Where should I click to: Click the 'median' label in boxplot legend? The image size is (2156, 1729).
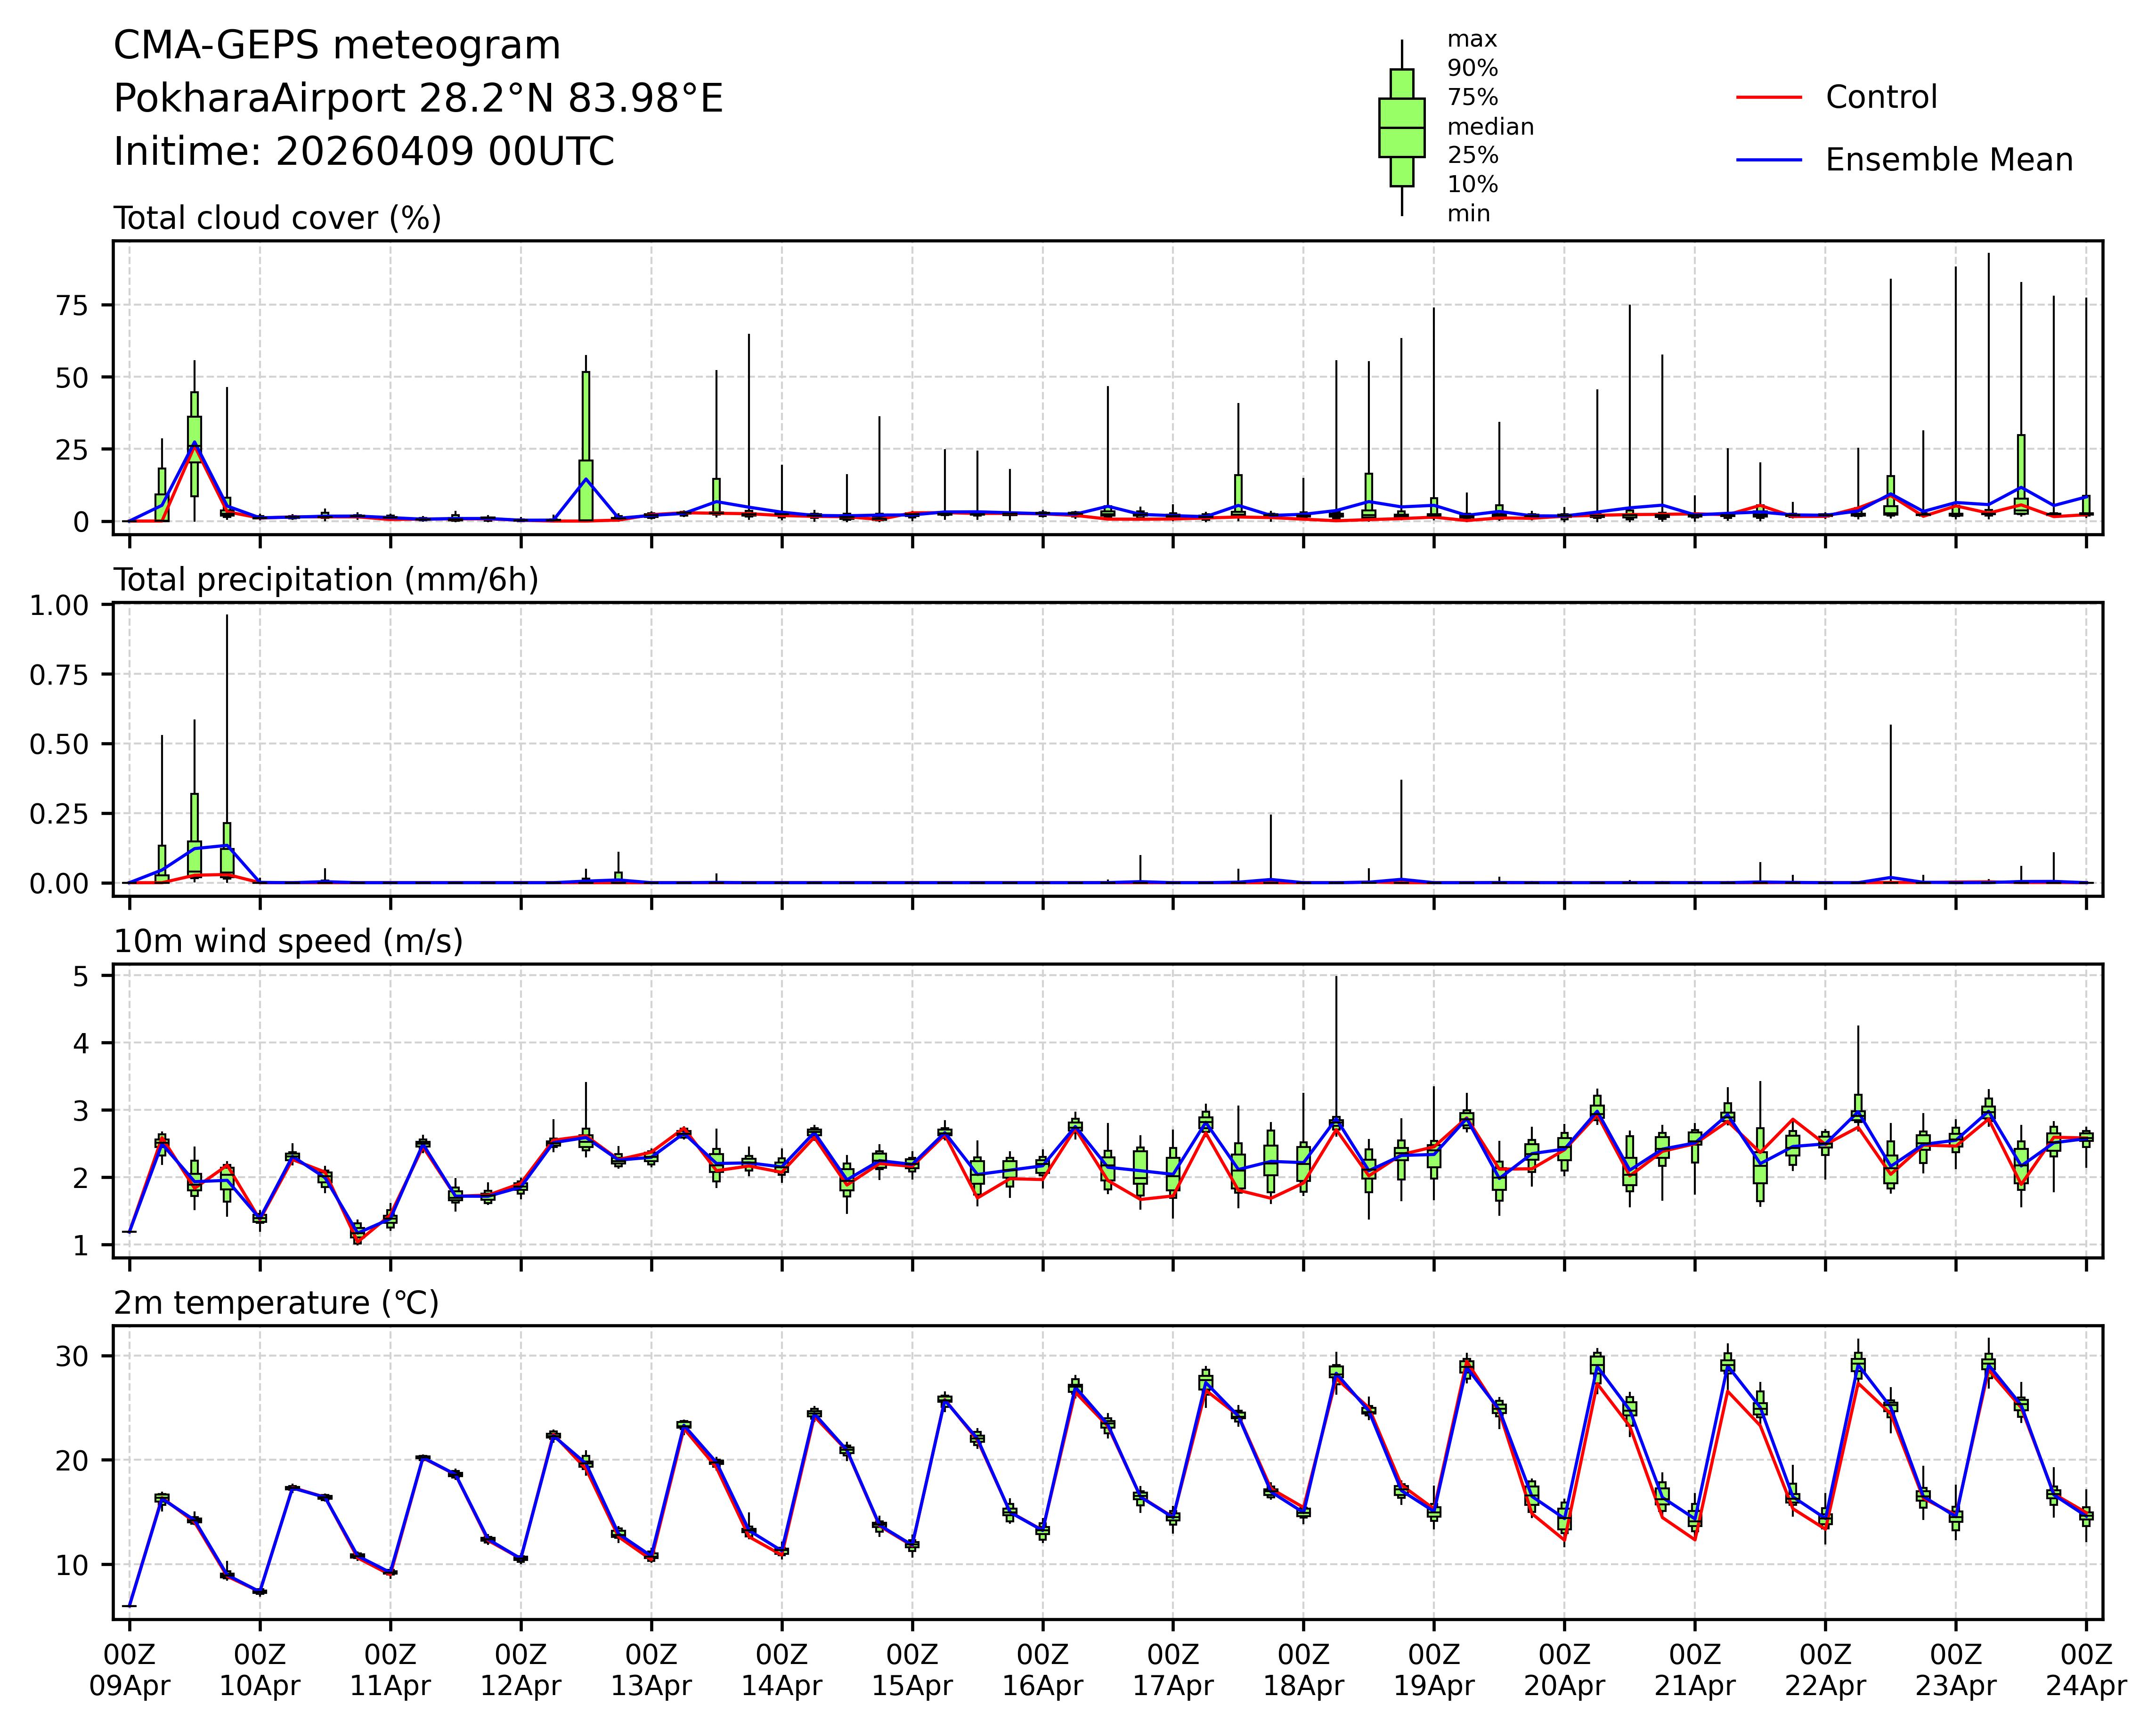tap(1490, 127)
